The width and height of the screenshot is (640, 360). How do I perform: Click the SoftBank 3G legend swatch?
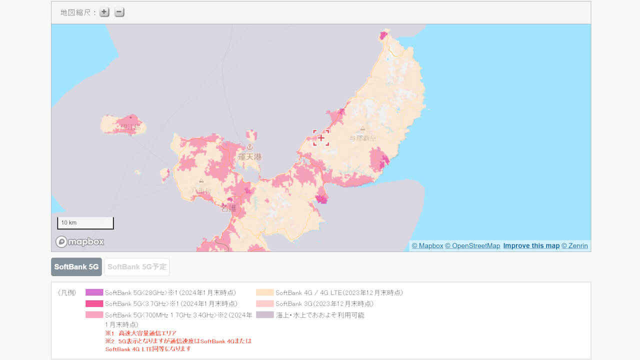(265, 303)
